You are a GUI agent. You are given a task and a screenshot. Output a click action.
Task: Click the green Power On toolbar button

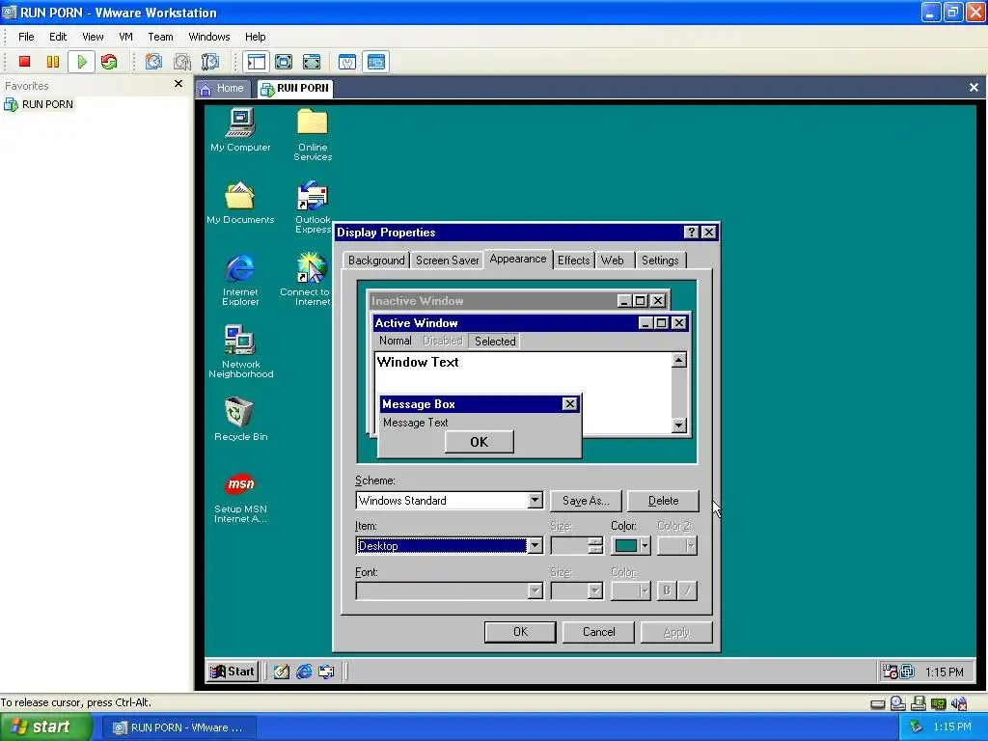point(81,62)
